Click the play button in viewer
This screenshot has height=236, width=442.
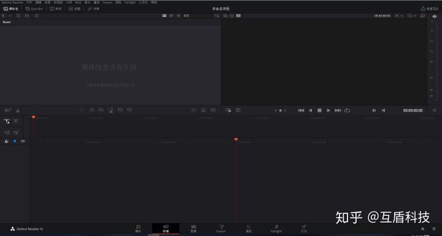(328, 110)
